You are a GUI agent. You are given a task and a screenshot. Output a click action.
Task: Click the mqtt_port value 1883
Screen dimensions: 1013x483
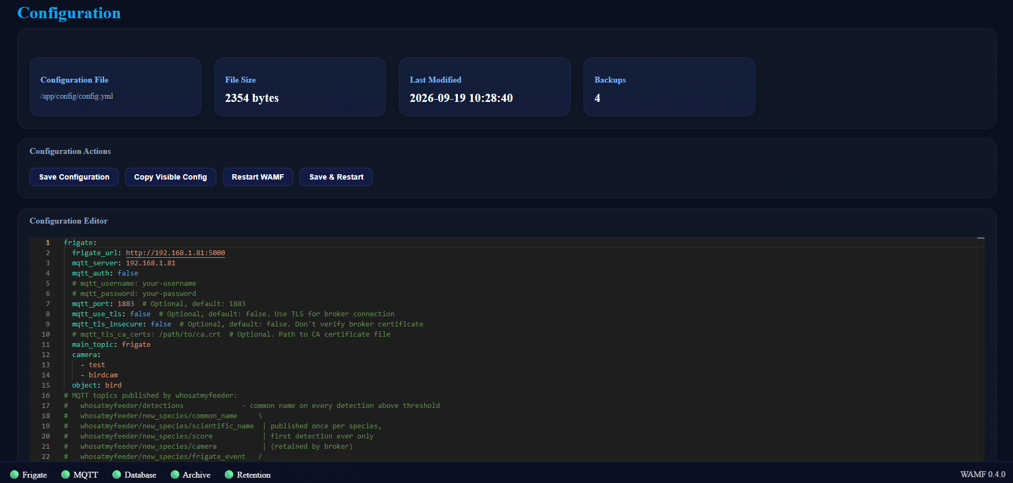pyautogui.click(x=126, y=304)
